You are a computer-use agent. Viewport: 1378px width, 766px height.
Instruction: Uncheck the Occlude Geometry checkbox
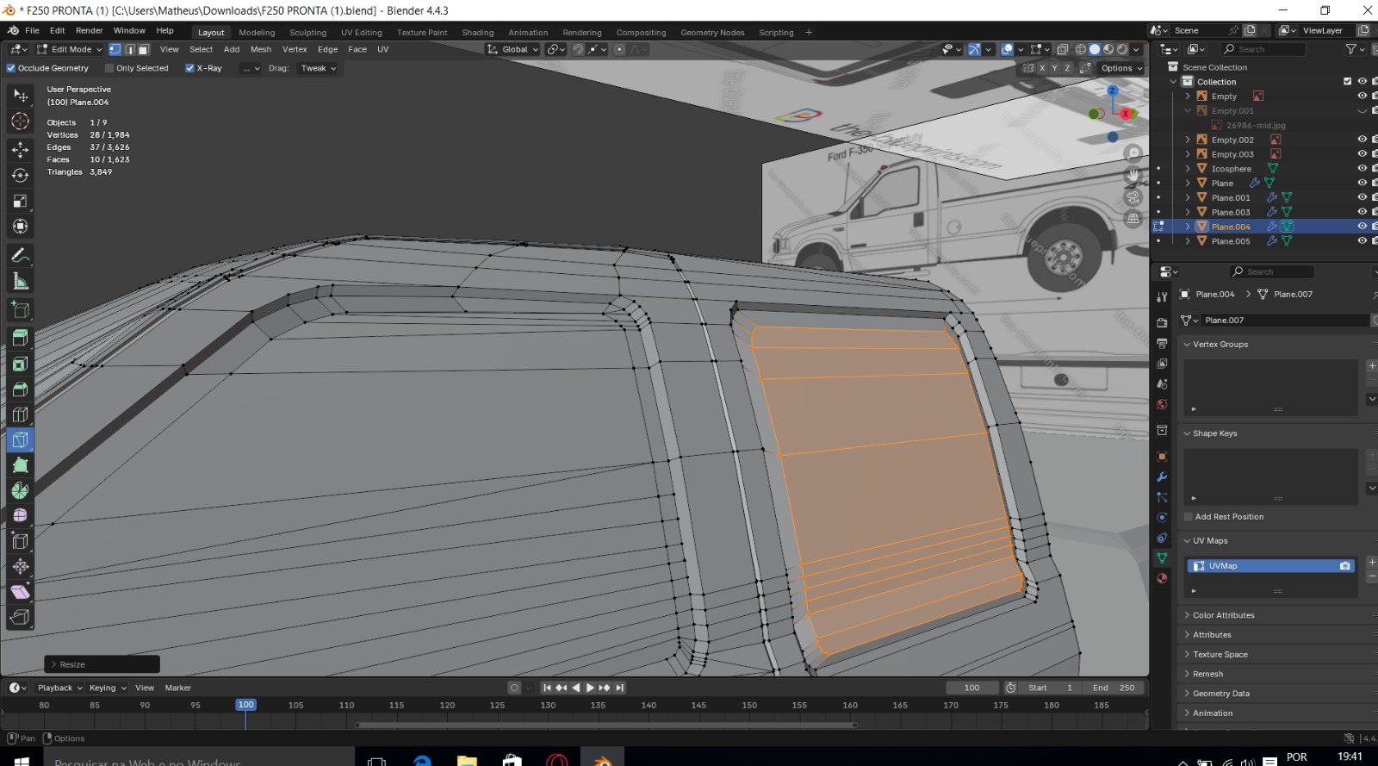pos(11,68)
